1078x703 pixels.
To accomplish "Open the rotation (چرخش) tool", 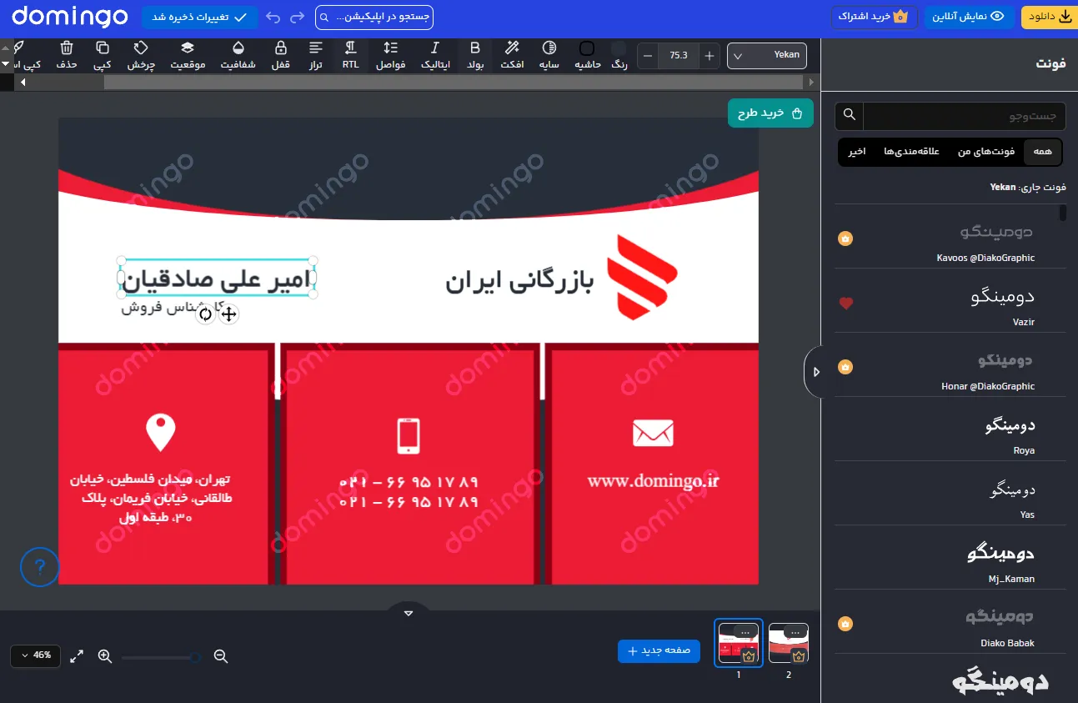I will click(141, 48).
